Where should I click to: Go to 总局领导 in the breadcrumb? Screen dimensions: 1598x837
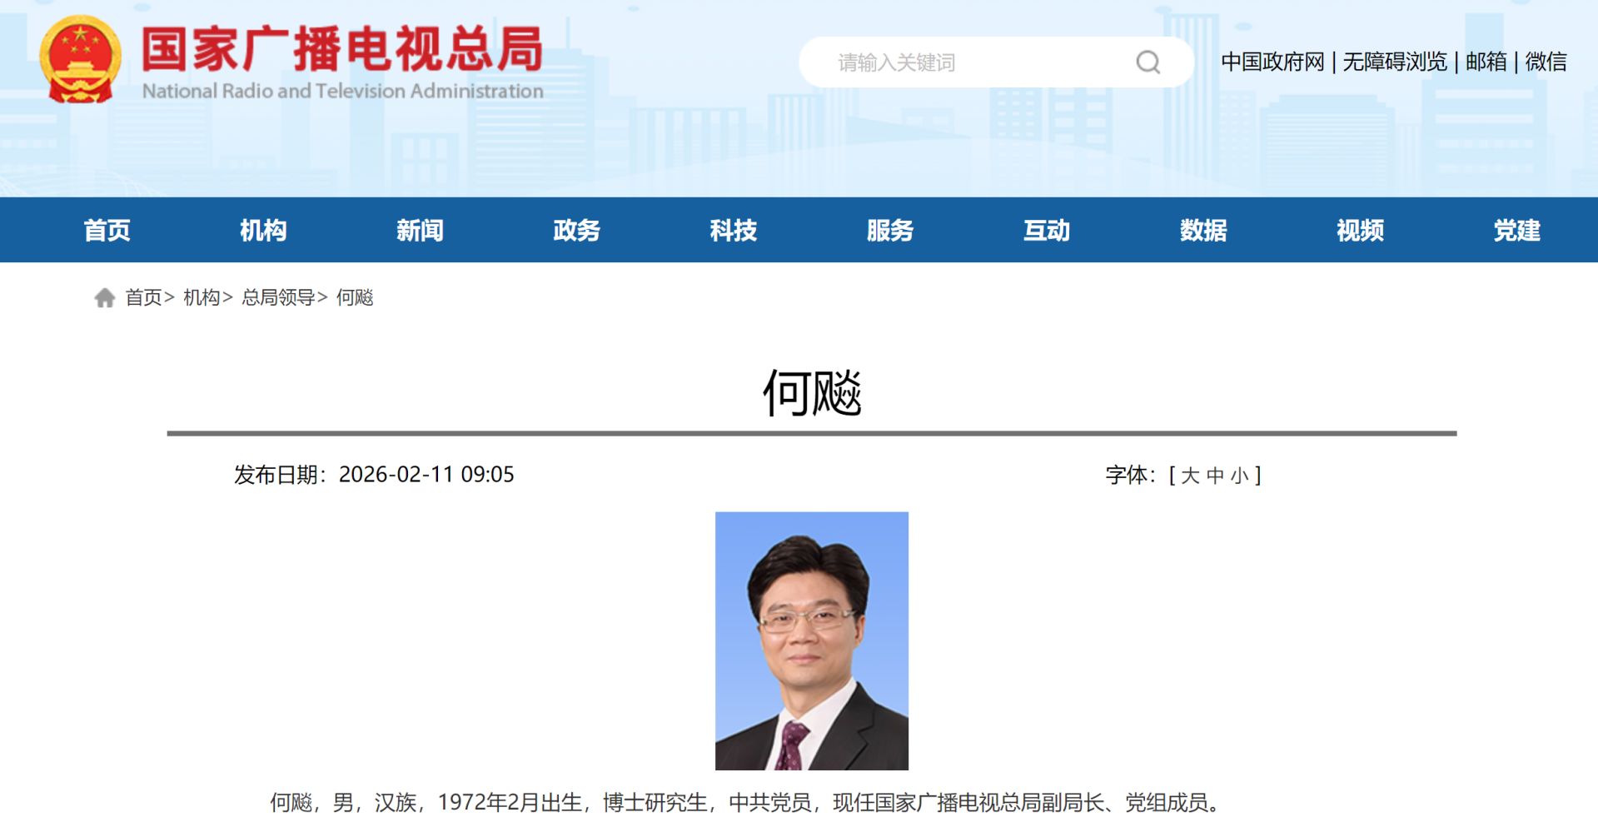[x=278, y=297]
